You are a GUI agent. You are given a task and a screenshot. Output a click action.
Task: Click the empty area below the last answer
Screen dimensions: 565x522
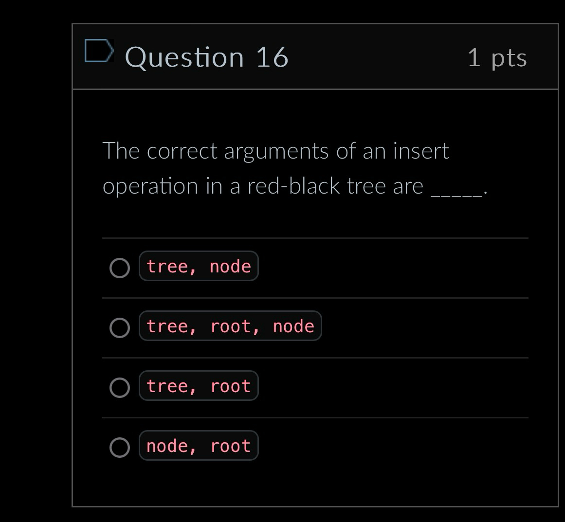(315, 486)
